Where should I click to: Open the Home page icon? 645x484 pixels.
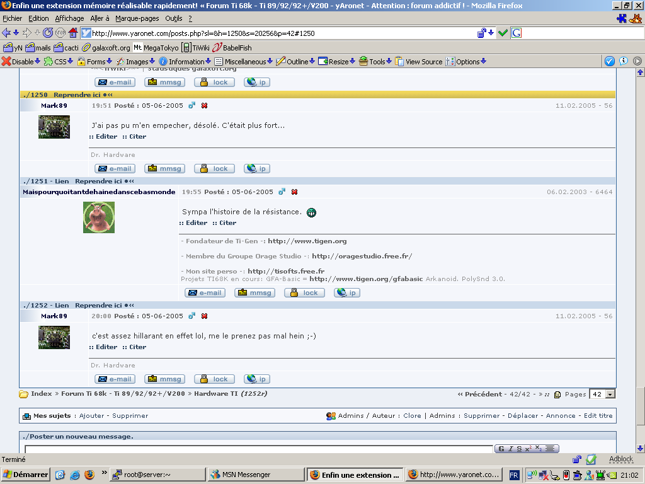point(73,33)
